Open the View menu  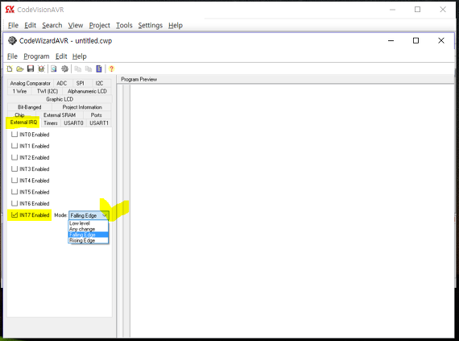pyautogui.click(x=76, y=26)
